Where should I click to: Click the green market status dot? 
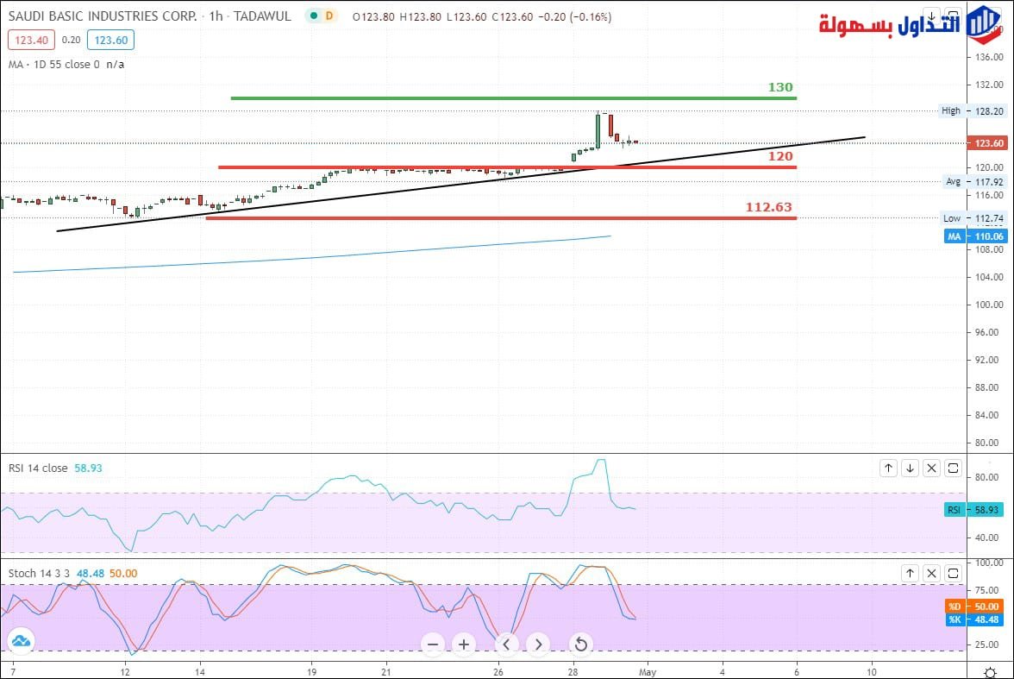pos(314,16)
